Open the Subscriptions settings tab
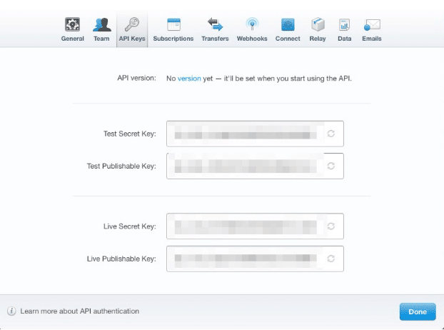This screenshot has width=444, height=330. [x=173, y=29]
